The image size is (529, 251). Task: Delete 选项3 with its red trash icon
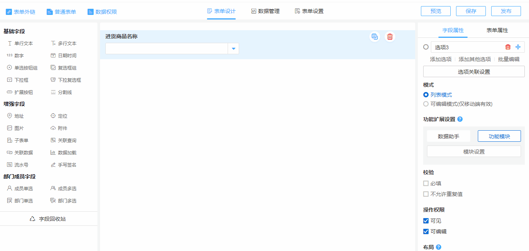[508, 47]
